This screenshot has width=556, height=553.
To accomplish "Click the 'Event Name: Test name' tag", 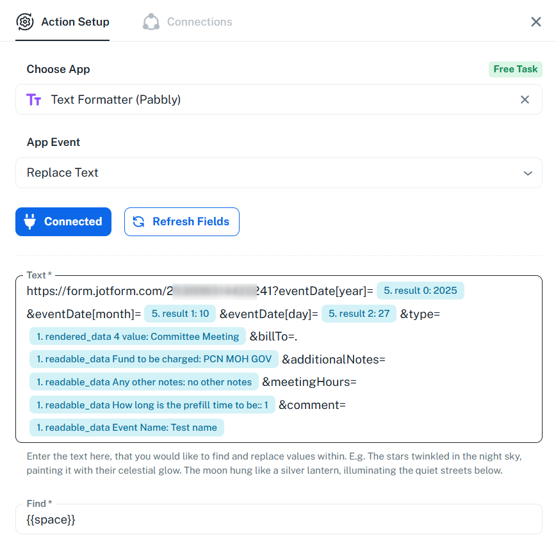I will click(127, 428).
